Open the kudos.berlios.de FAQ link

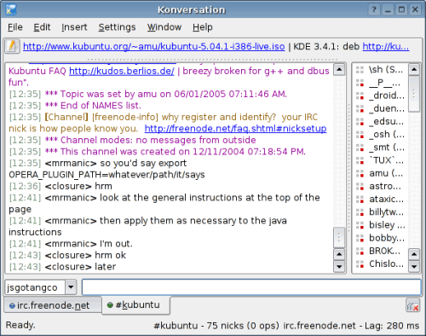click(x=122, y=71)
